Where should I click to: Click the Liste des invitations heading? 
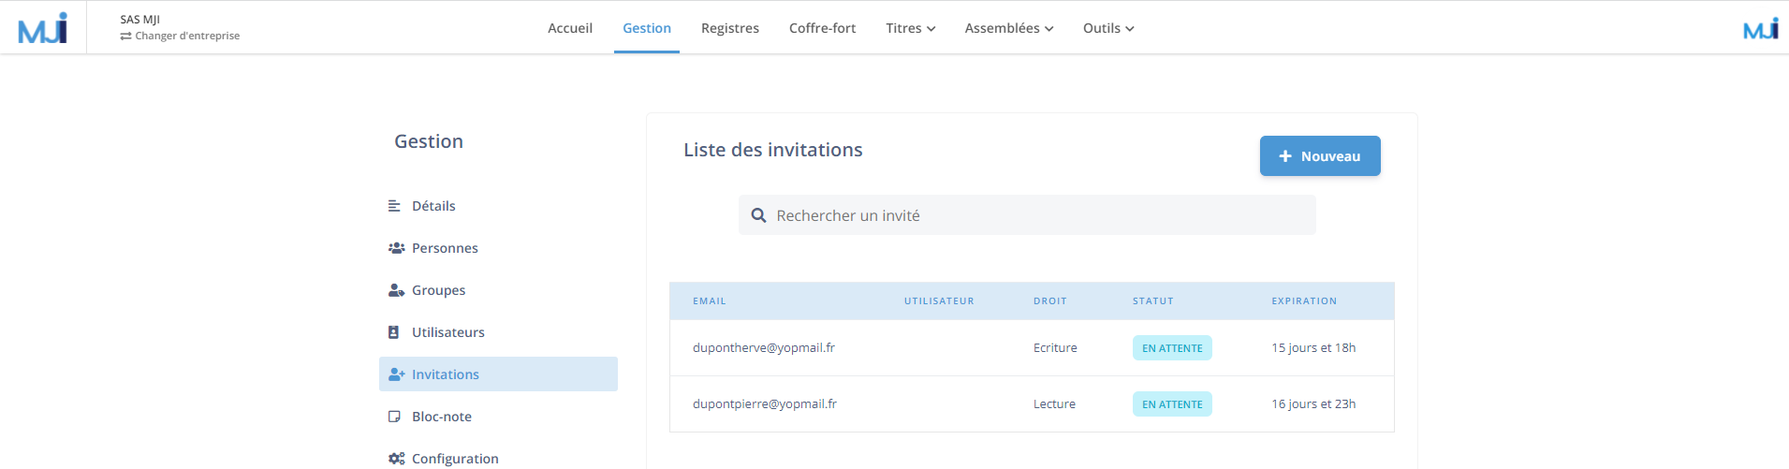(773, 150)
